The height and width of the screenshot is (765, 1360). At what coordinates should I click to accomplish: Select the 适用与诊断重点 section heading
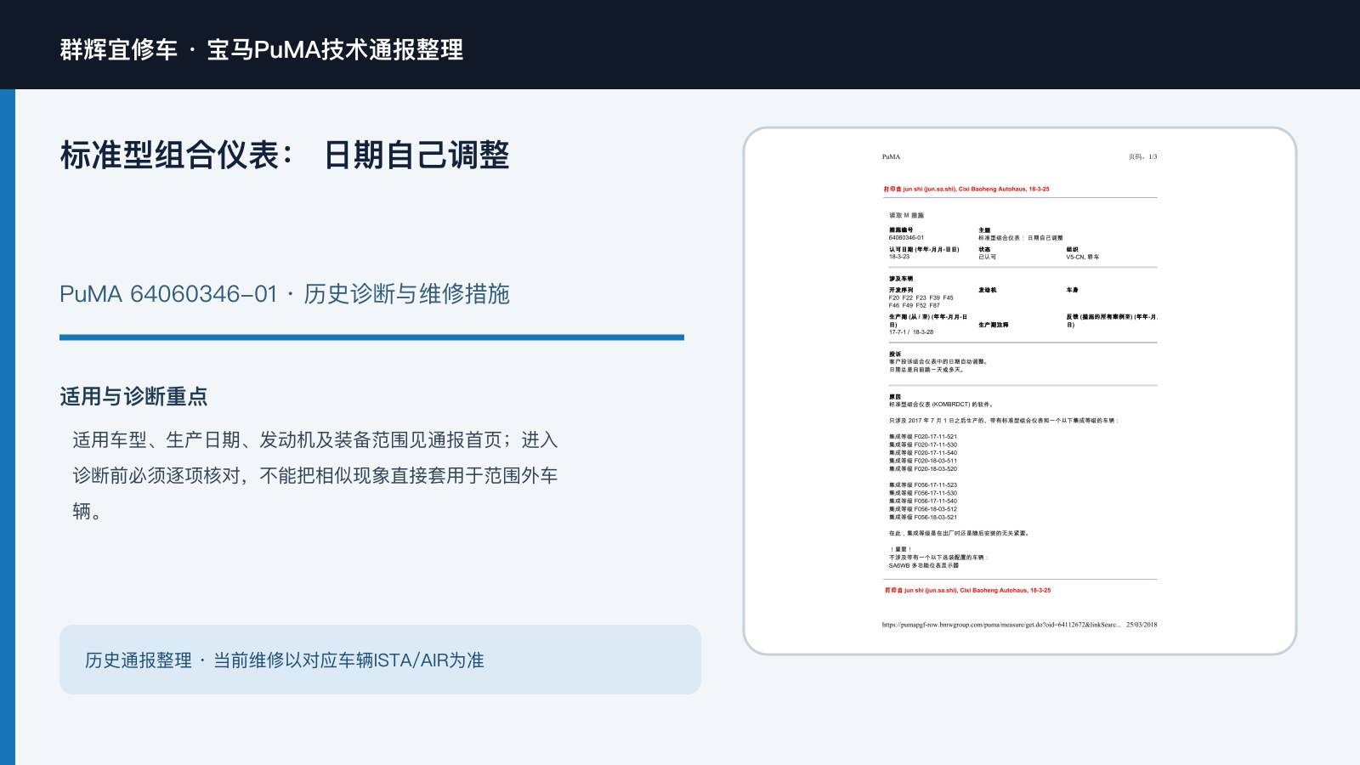pyautogui.click(x=133, y=396)
